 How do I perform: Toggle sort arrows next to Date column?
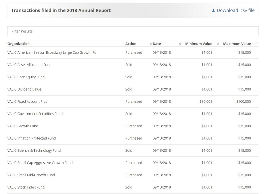tap(180, 44)
